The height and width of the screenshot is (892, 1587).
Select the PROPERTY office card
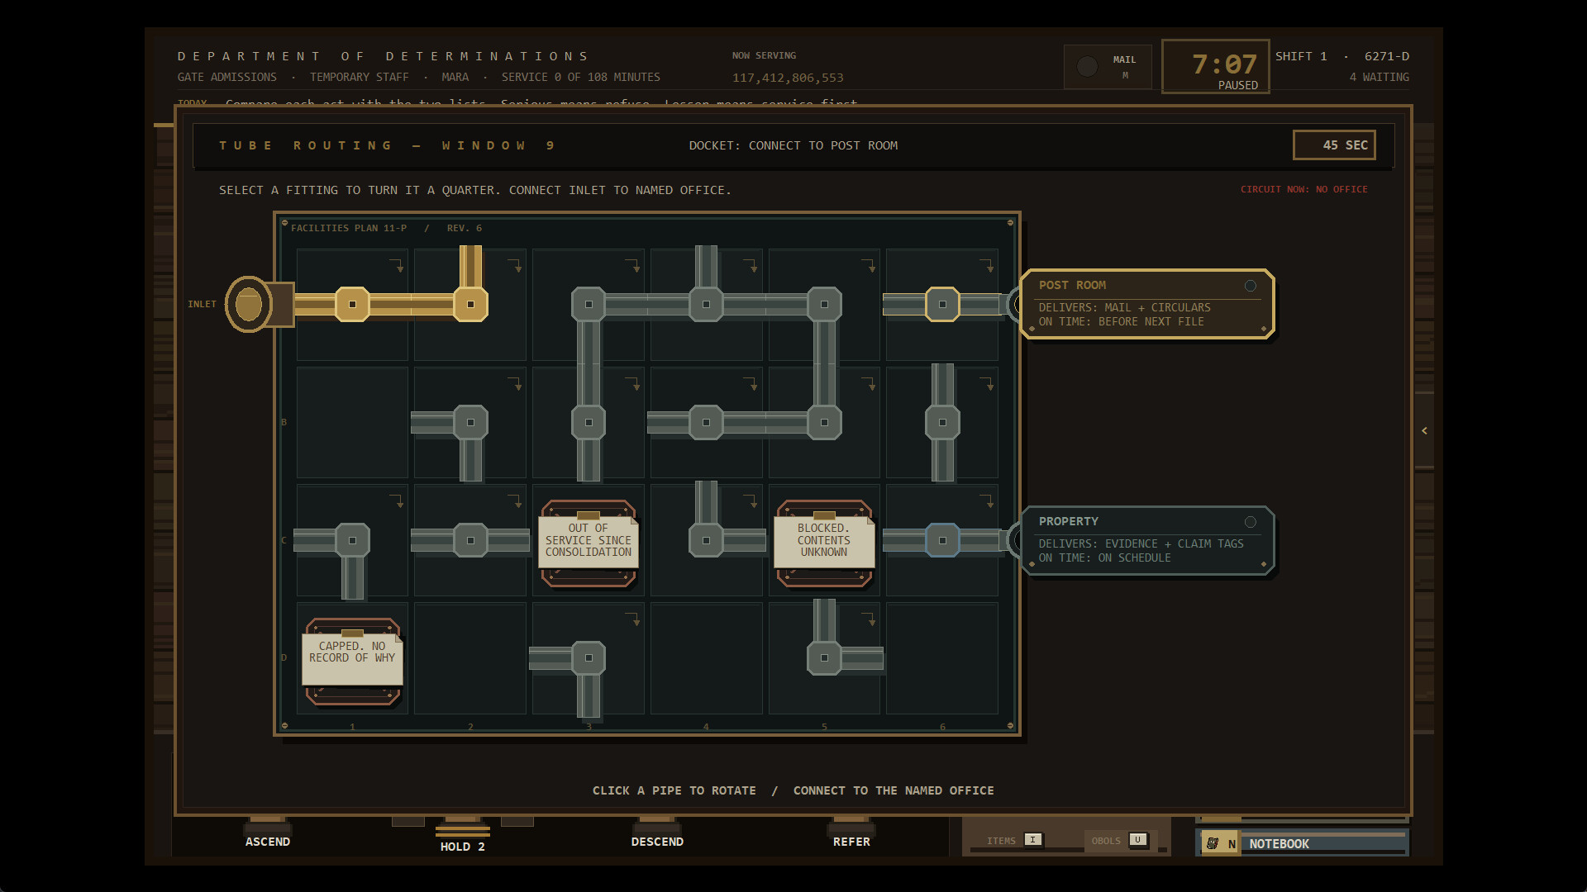(x=1147, y=540)
